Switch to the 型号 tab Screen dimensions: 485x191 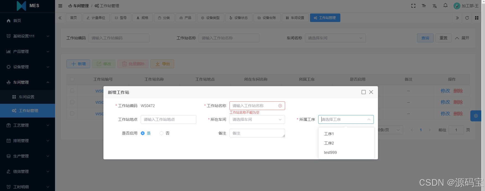point(121,18)
